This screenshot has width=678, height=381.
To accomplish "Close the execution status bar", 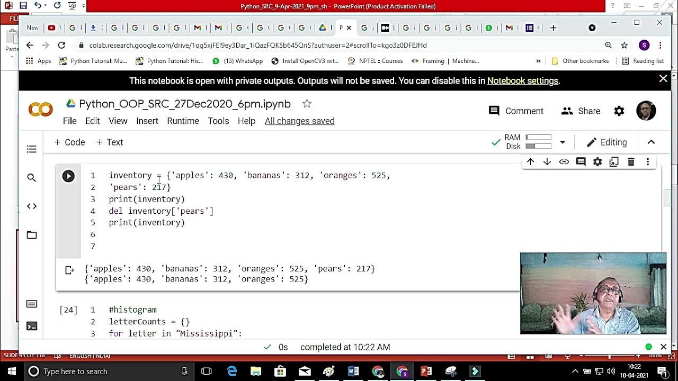I will (663, 347).
